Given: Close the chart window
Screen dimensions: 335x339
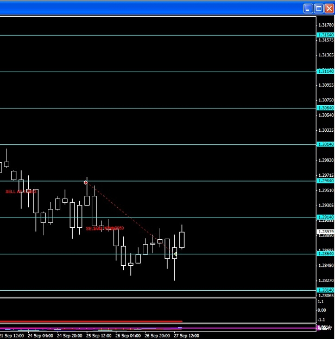Looking at the screenshot, I should tap(329, 9).
